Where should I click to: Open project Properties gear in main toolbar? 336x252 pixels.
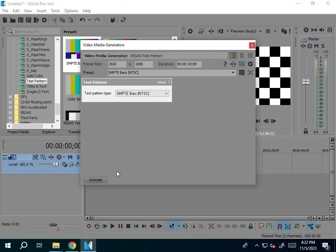point(44,20)
